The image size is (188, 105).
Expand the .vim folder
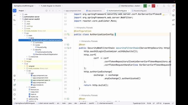[20, 14]
